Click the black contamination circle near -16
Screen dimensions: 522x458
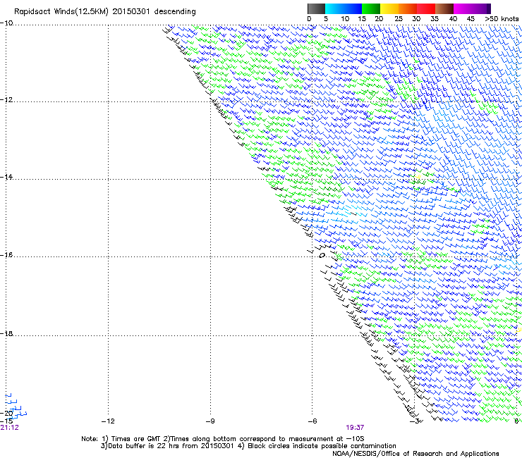[x=322, y=256]
